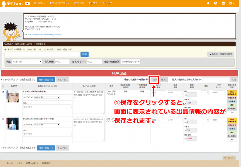Click the magnifier icon in the search header
The height and width of the screenshot is (167, 241).
pyautogui.click(x=6, y=44)
